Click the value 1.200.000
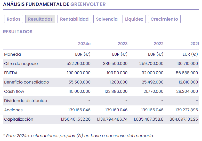The image size is (202, 141). pos(118,82)
